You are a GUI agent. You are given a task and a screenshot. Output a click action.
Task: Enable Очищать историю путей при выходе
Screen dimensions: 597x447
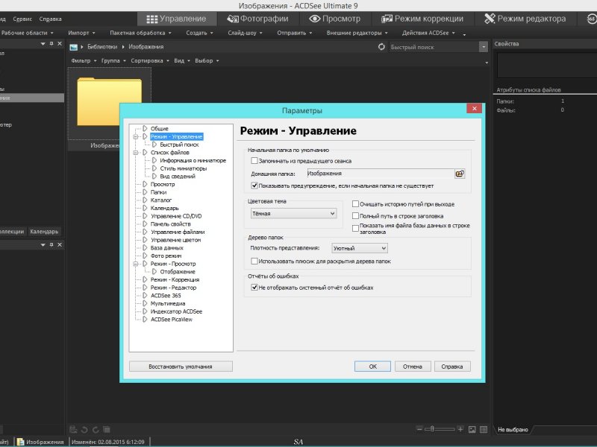pos(355,204)
